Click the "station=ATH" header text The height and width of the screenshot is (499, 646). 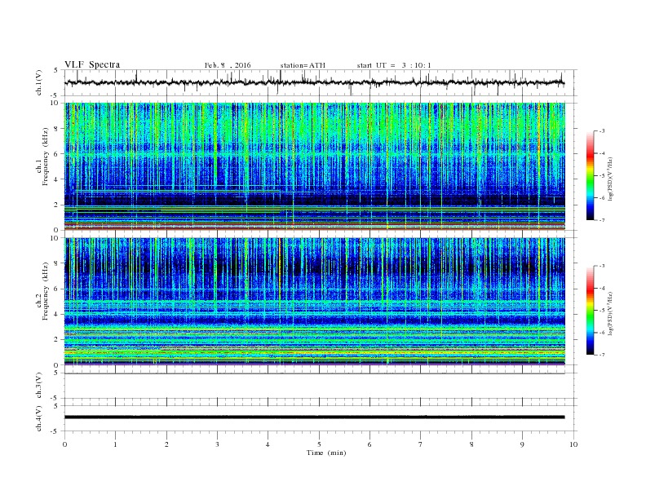[x=303, y=65]
